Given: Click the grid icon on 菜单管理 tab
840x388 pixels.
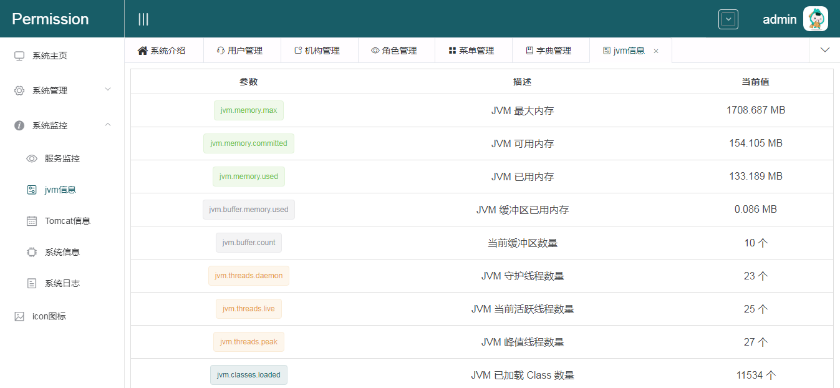Looking at the screenshot, I should 453,51.
